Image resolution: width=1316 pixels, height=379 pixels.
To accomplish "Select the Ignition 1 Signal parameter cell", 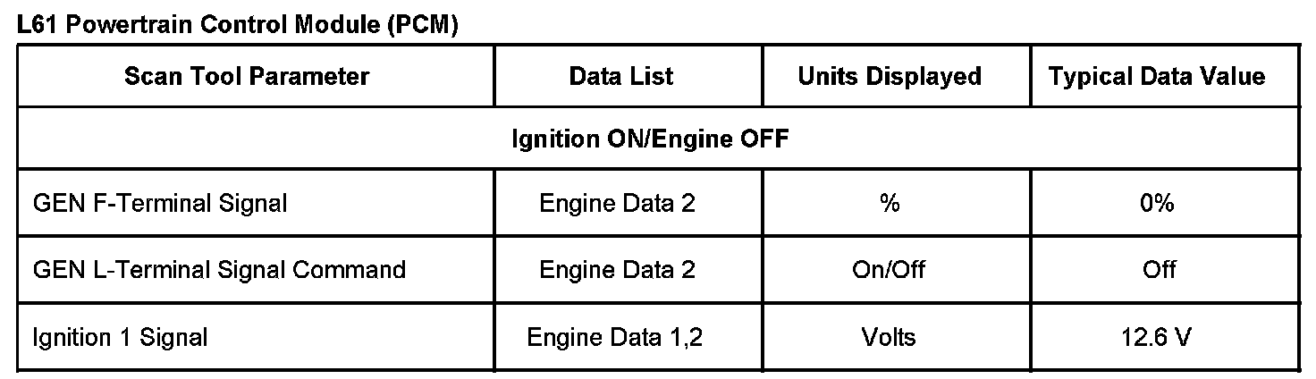I will pos(120,338).
